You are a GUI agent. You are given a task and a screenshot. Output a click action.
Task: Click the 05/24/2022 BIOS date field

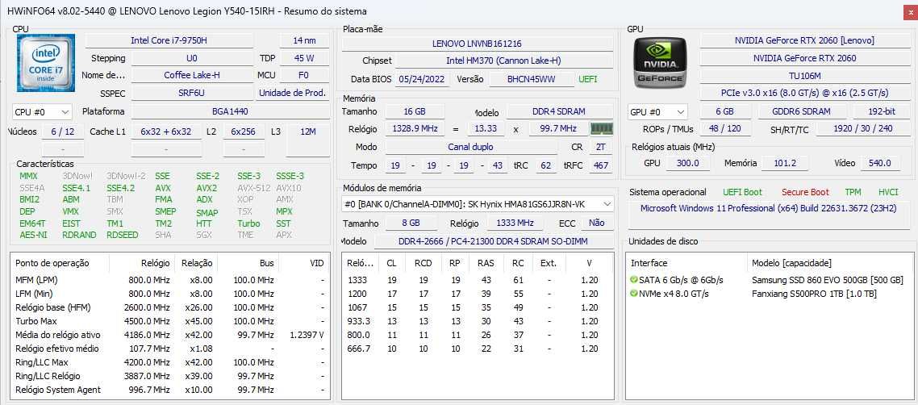click(x=423, y=79)
